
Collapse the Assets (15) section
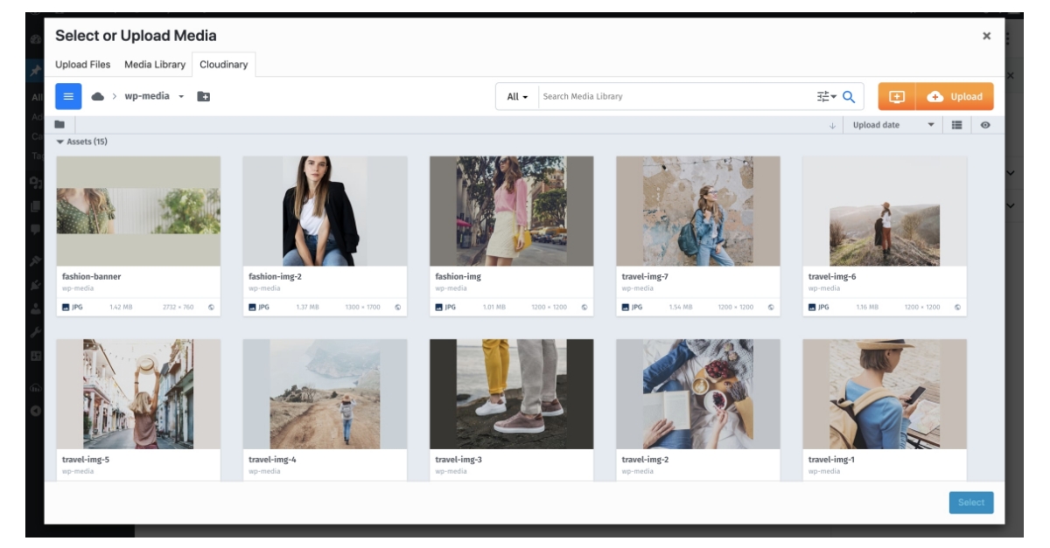coord(61,141)
